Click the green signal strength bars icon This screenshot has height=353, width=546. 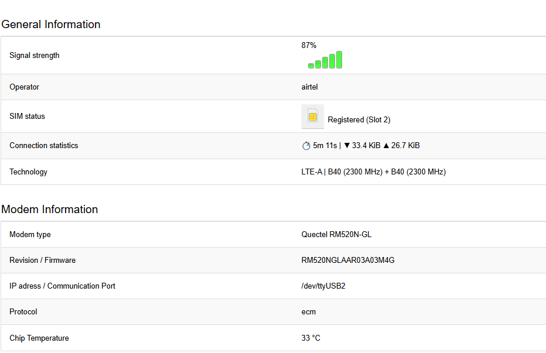click(x=325, y=60)
